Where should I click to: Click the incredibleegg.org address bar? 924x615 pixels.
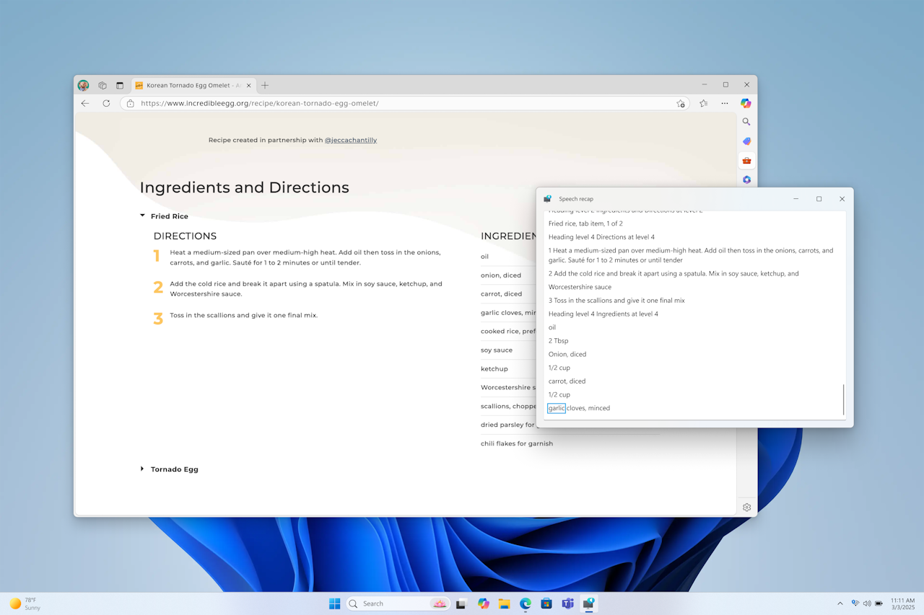click(404, 103)
